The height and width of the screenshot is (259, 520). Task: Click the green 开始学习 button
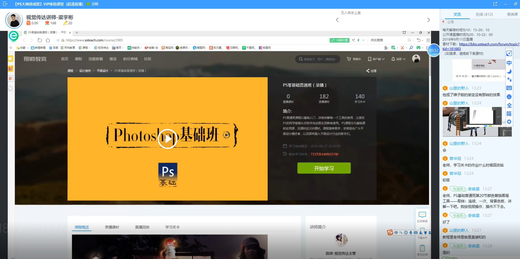[324, 168]
